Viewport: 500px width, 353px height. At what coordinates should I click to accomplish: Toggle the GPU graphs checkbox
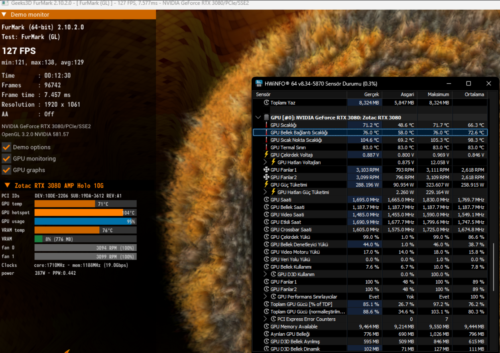(6, 170)
